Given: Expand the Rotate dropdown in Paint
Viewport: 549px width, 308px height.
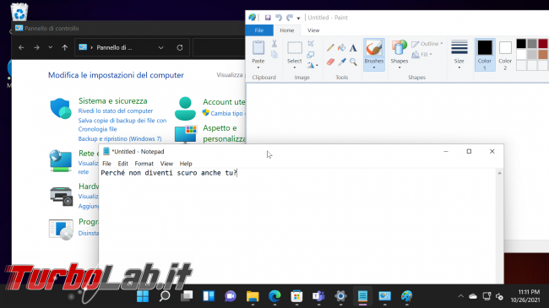Looking at the screenshot, I should click(x=317, y=66).
